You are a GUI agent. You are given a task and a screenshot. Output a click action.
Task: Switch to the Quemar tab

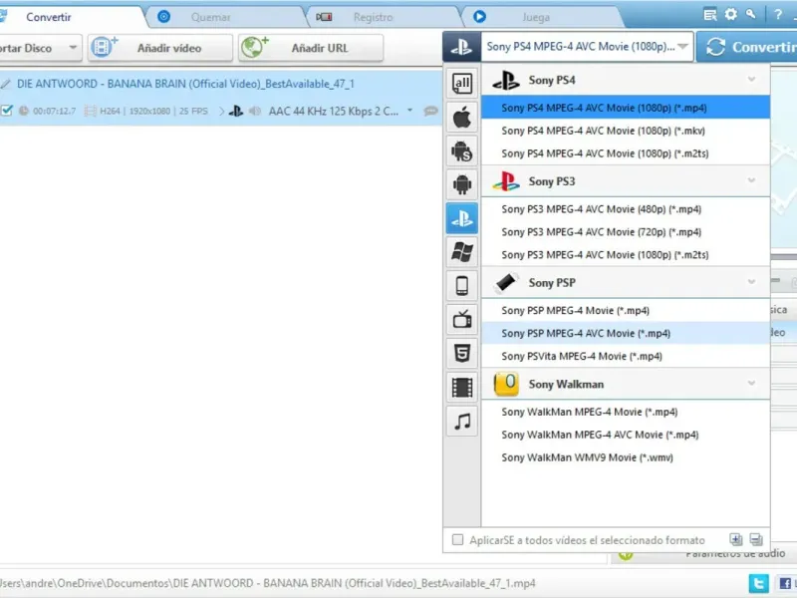210,17
